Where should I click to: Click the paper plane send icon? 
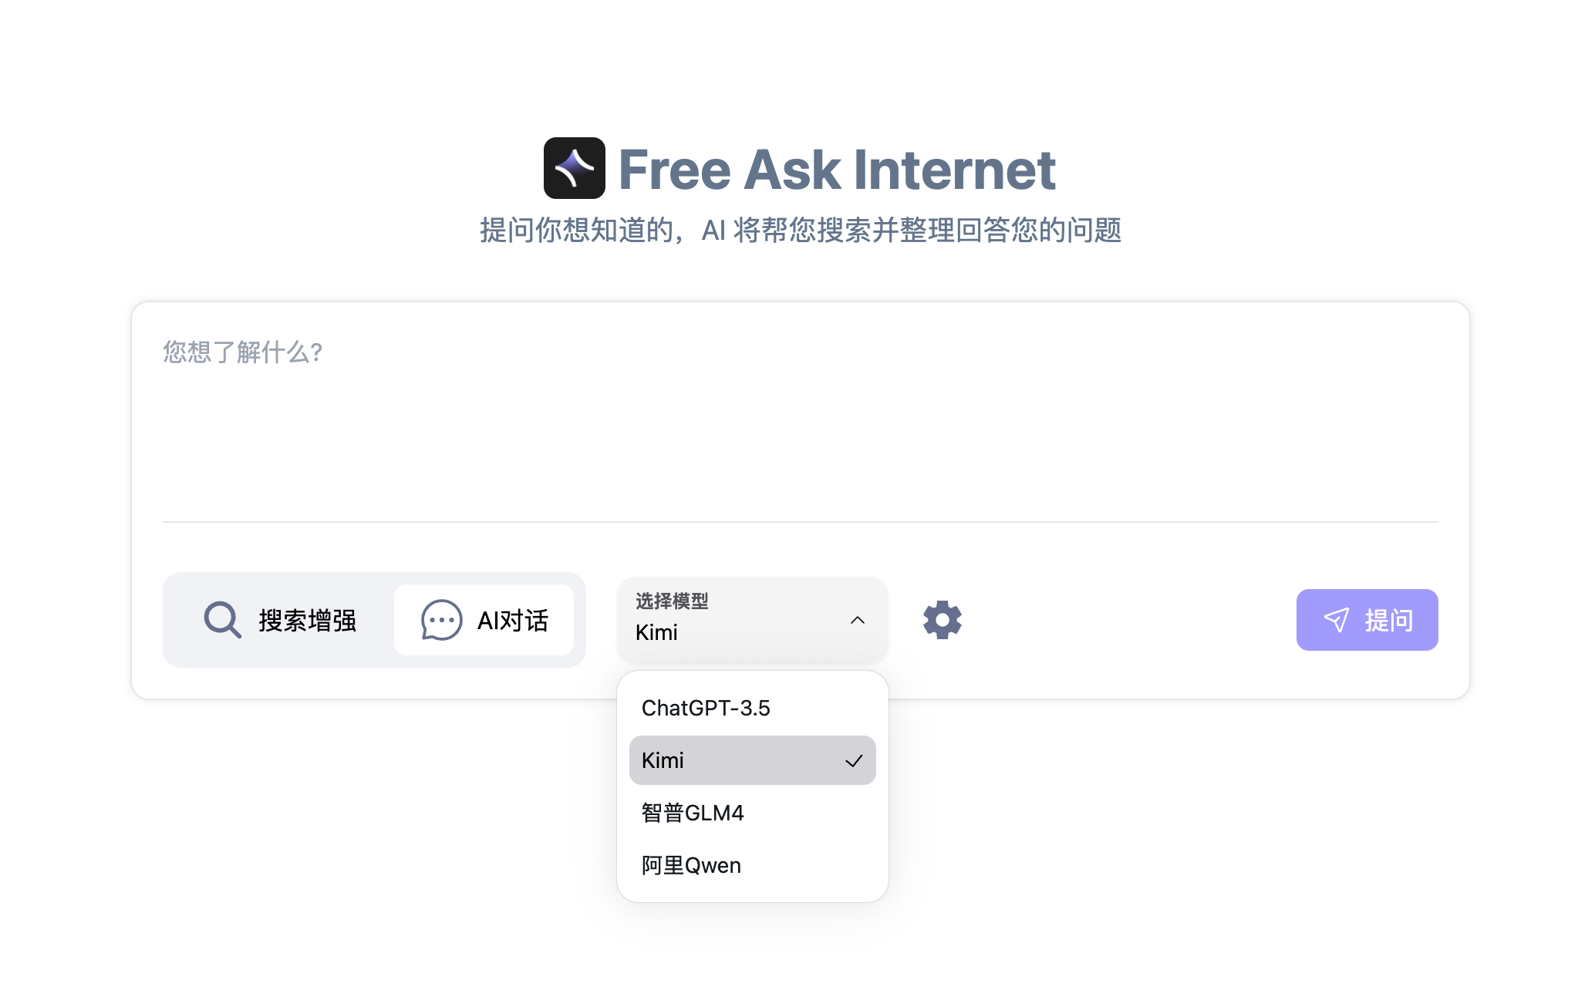(1336, 620)
